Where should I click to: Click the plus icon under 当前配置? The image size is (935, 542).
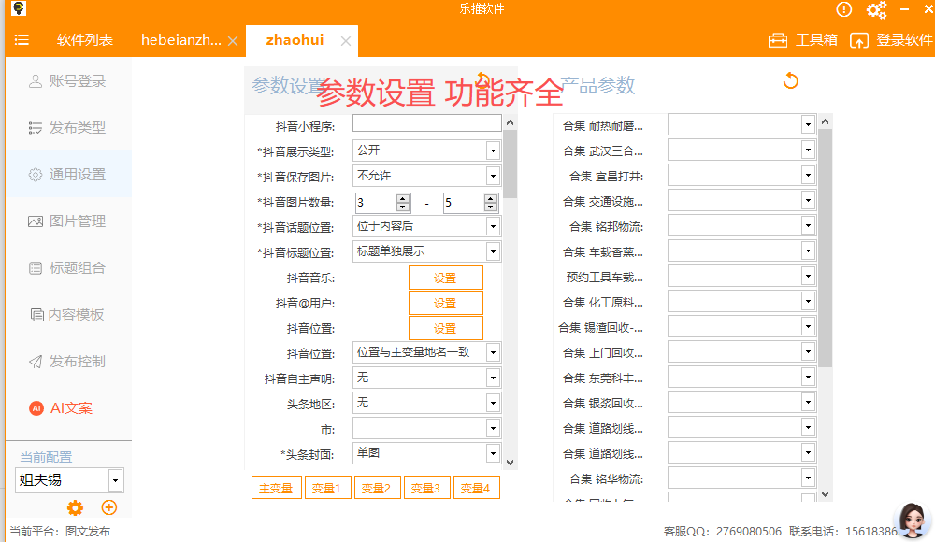(x=109, y=507)
